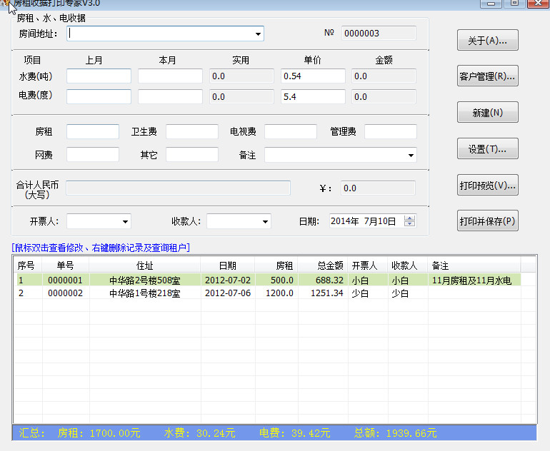Click the 关于(A)... button
Image resolution: width=550 pixels, height=451 pixels.
tap(488, 40)
